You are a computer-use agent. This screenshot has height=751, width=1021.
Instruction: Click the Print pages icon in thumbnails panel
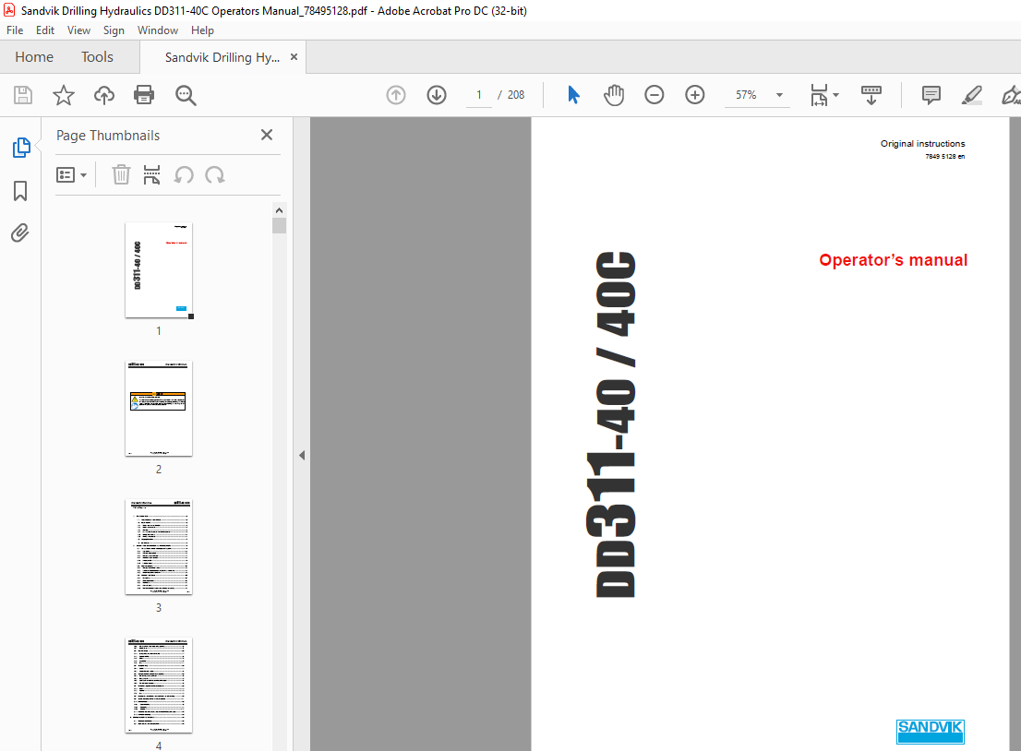tap(151, 175)
